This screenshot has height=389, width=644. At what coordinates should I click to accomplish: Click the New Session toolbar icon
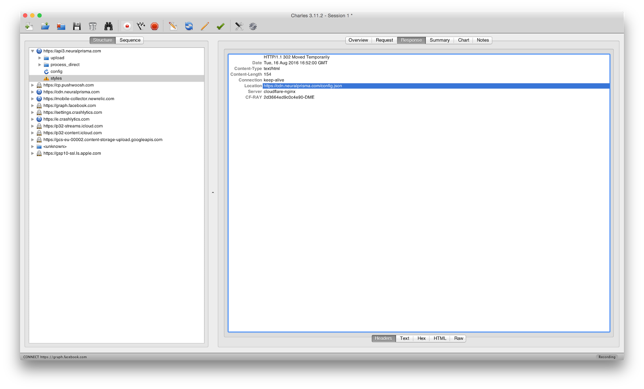[x=29, y=27]
